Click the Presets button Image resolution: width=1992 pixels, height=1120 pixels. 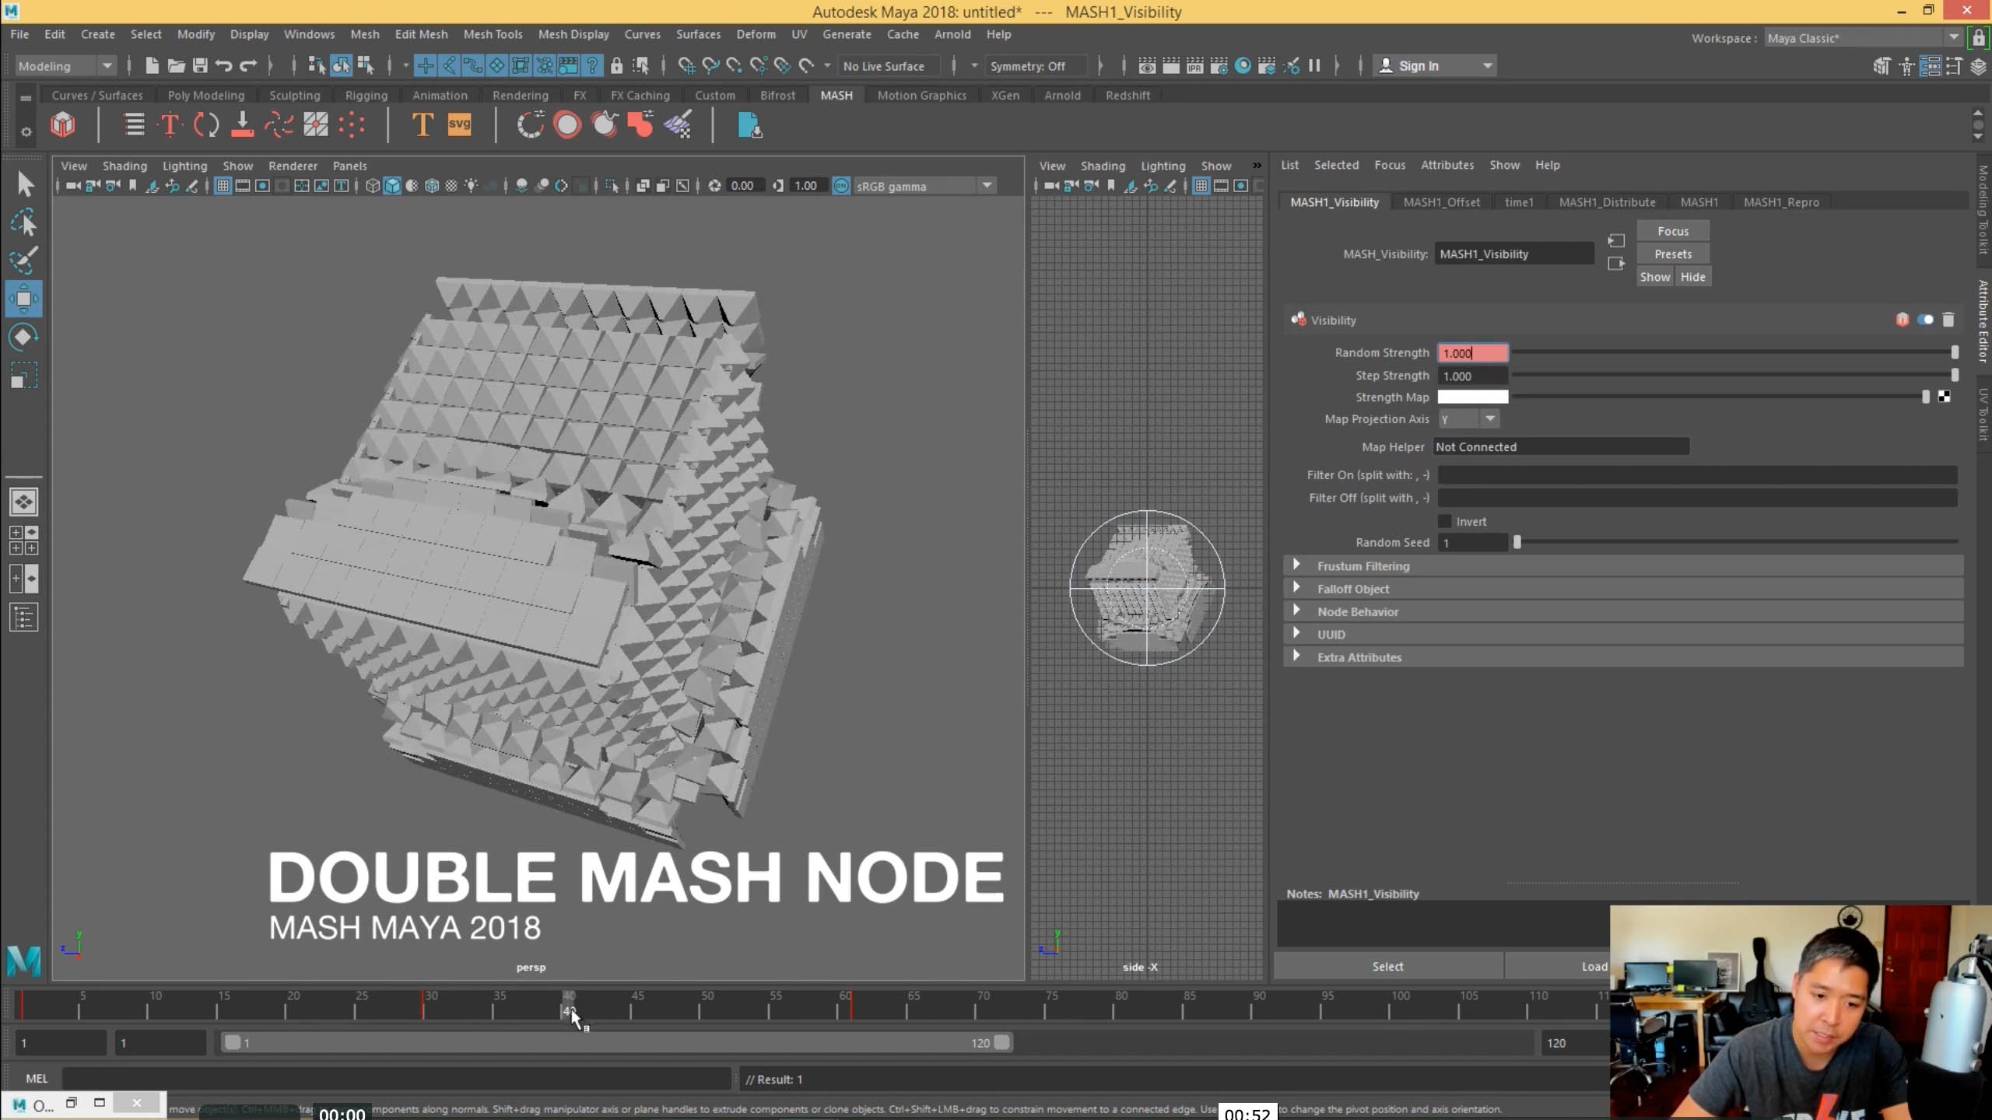pos(1673,254)
